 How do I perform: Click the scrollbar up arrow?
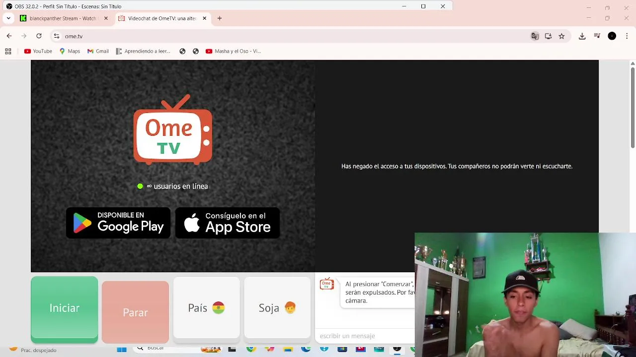[633, 63]
